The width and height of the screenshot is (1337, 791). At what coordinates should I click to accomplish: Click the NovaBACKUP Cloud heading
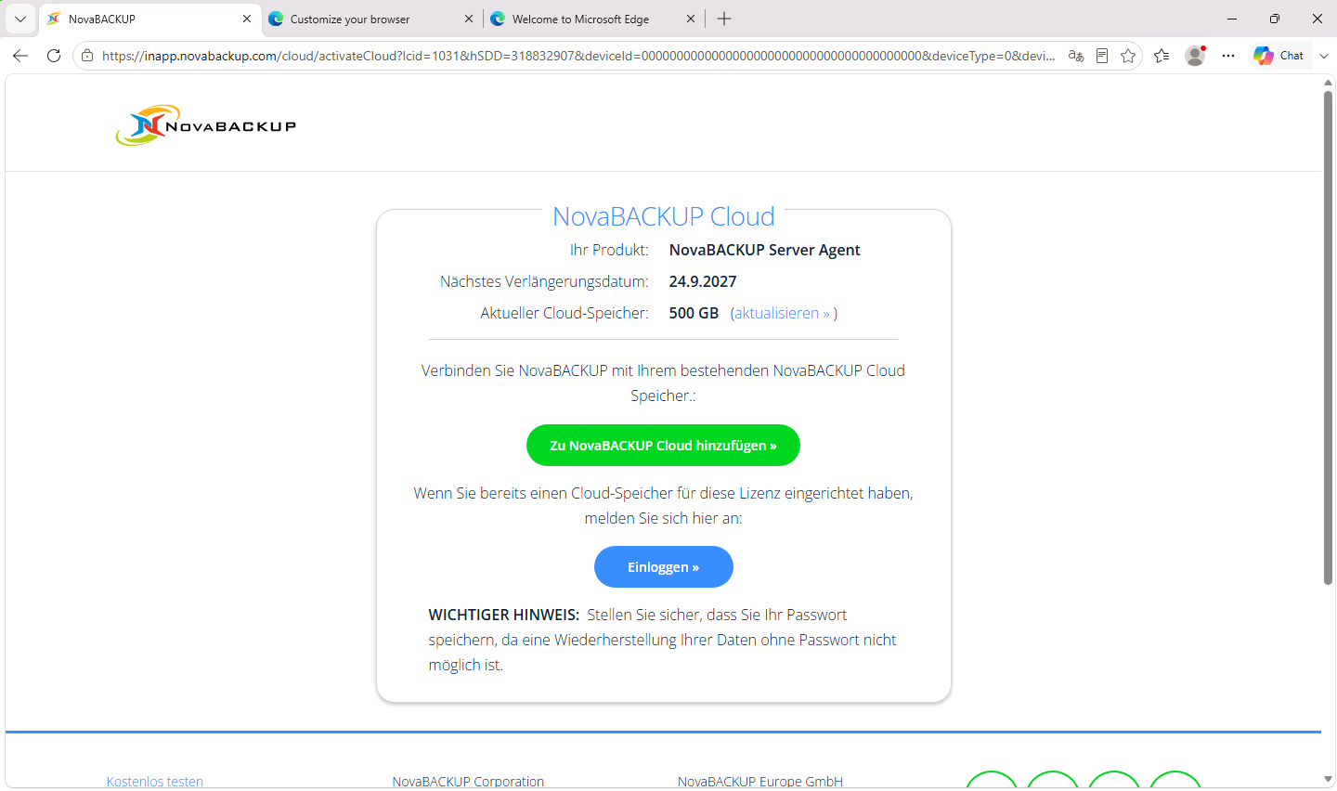(x=663, y=216)
